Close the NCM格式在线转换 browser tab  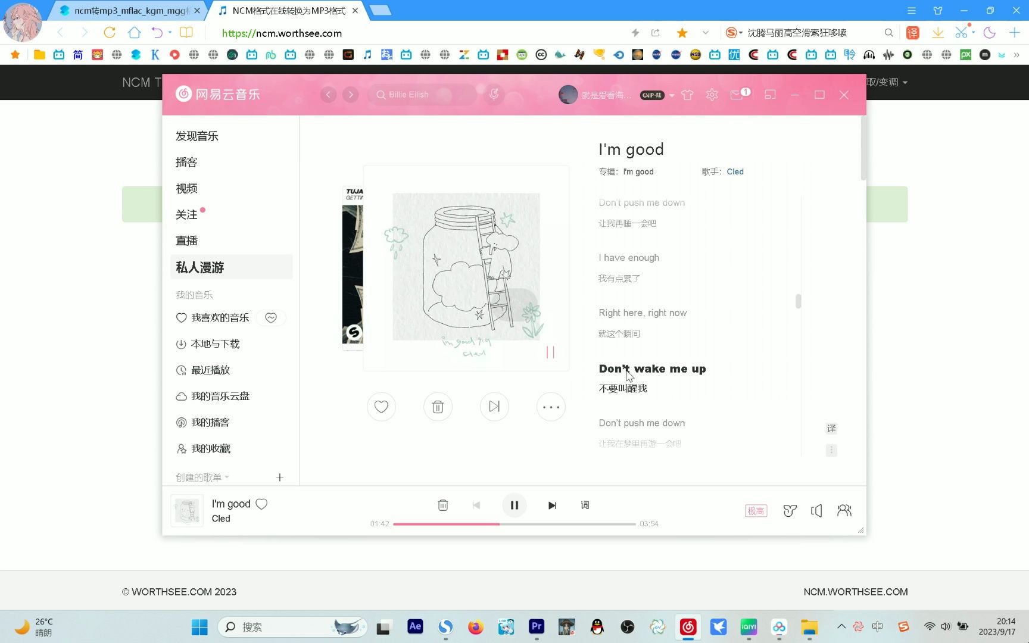coord(356,11)
